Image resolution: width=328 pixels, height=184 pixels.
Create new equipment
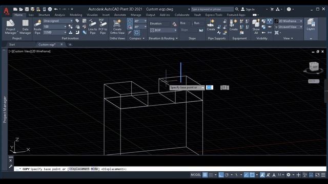point(233,25)
